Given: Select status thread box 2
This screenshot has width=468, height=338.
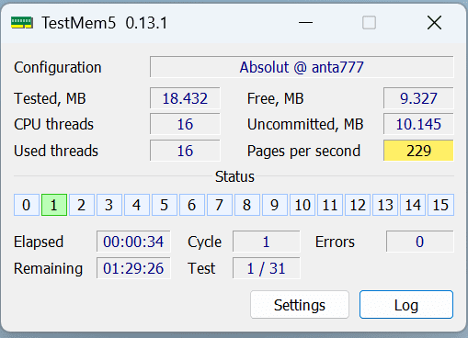Looking at the screenshot, I should coord(82,205).
